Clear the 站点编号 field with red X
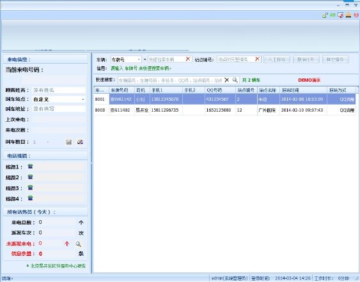The height and width of the screenshot is (282, 360). coord(258,59)
